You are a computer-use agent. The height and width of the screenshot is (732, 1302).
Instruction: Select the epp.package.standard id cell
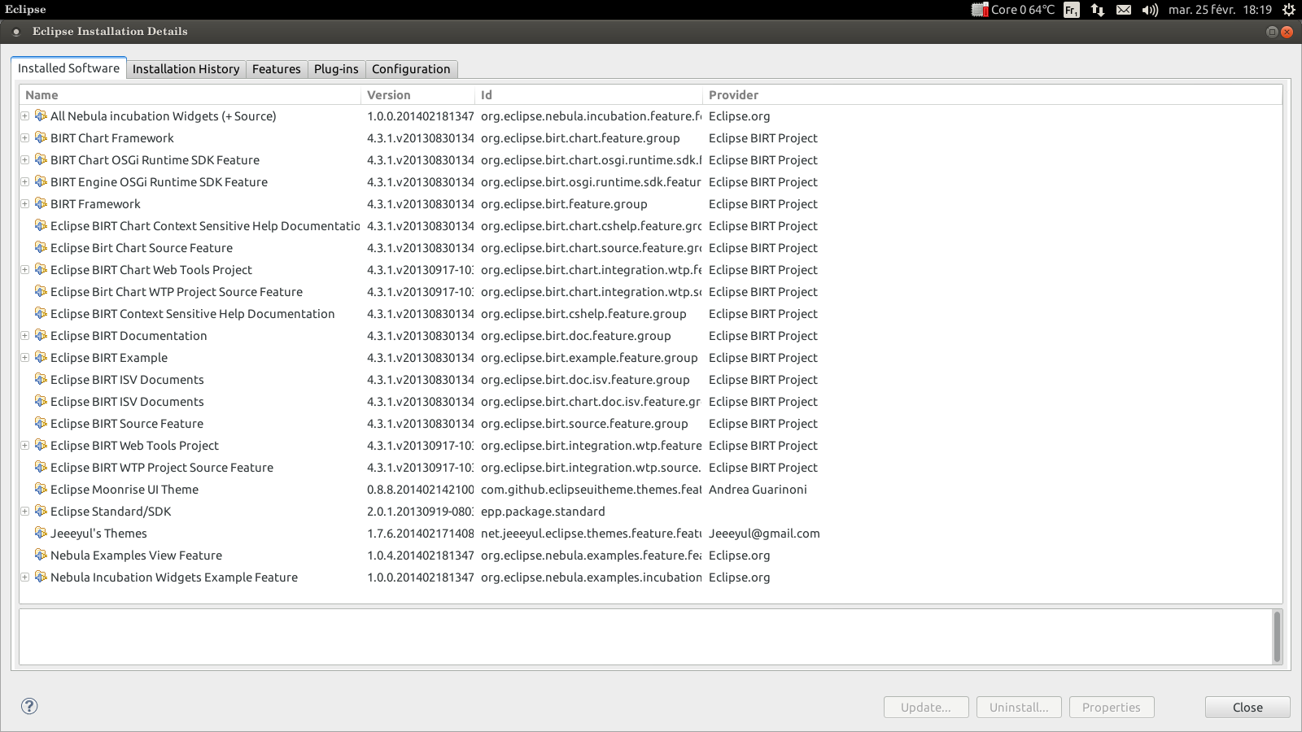coord(543,512)
